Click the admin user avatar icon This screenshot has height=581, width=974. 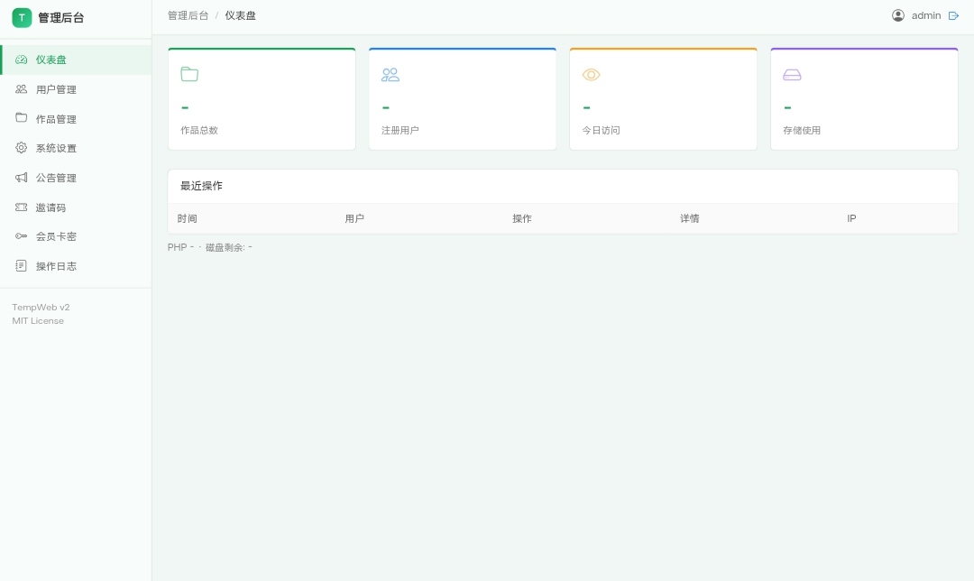[x=898, y=15]
